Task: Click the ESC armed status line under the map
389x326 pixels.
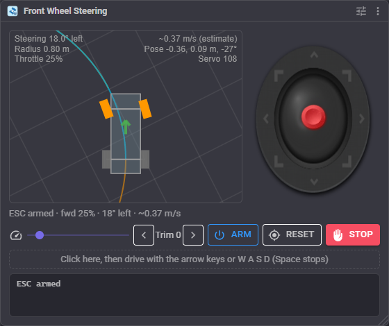Action: (94, 214)
